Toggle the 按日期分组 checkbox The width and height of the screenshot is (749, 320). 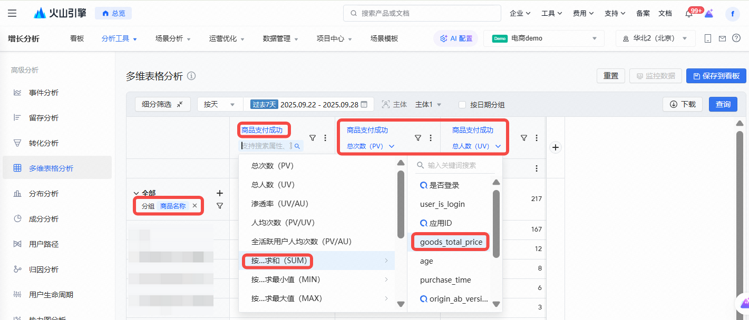coord(462,104)
